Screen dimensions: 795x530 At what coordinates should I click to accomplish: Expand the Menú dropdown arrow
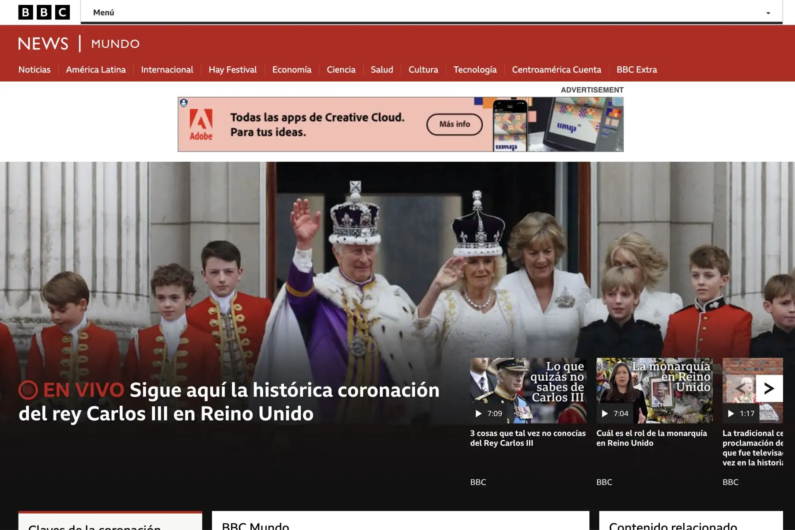tap(768, 13)
